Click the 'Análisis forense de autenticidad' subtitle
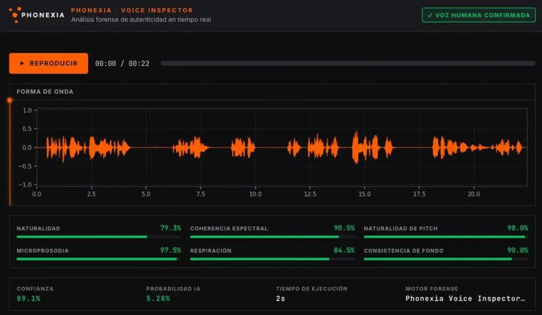The height and width of the screenshot is (315, 542). (141, 20)
